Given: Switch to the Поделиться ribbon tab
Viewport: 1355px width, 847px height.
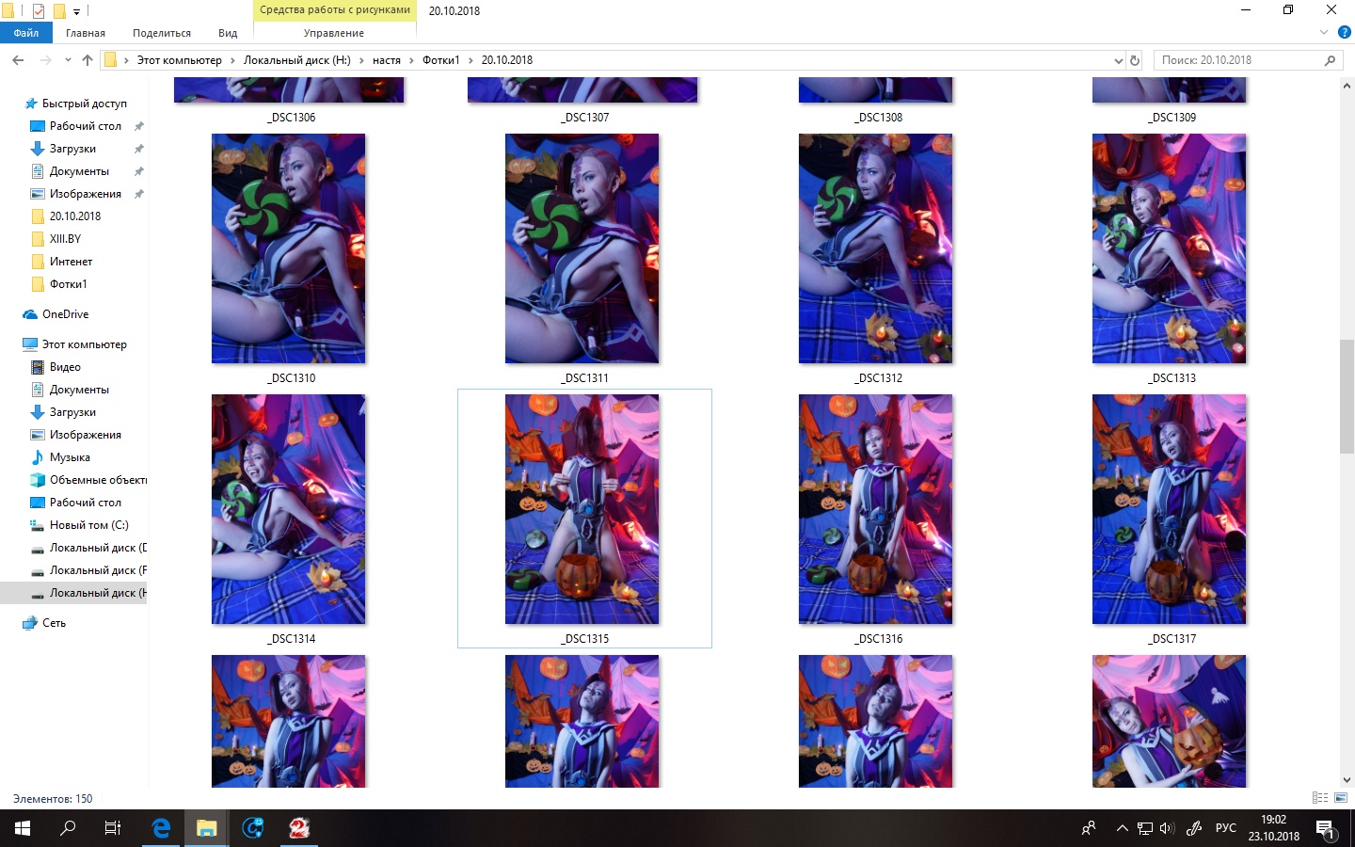Looking at the screenshot, I should tap(162, 33).
